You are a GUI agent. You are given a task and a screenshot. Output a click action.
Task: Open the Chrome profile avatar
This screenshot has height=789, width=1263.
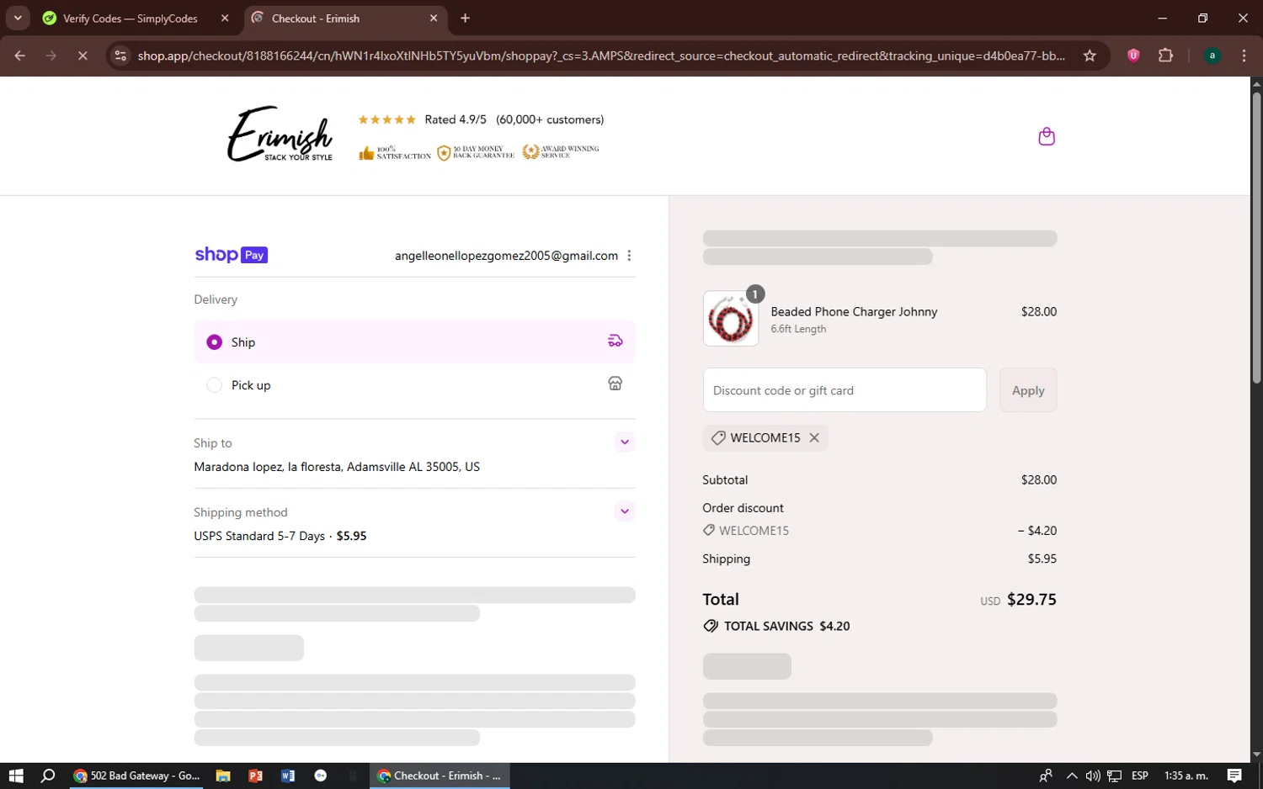coord(1212,56)
